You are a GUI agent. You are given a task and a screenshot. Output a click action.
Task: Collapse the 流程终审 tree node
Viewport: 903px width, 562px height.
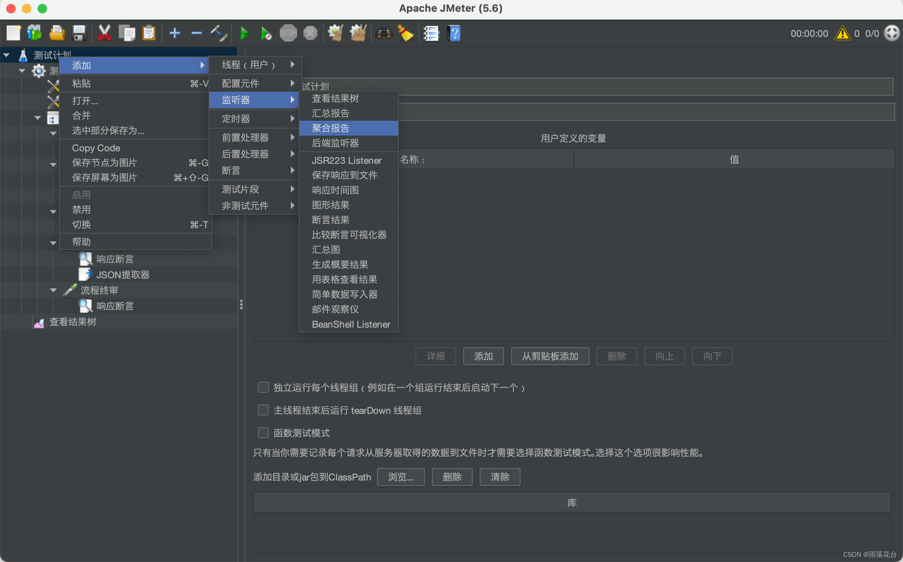[x=53, y=290]
